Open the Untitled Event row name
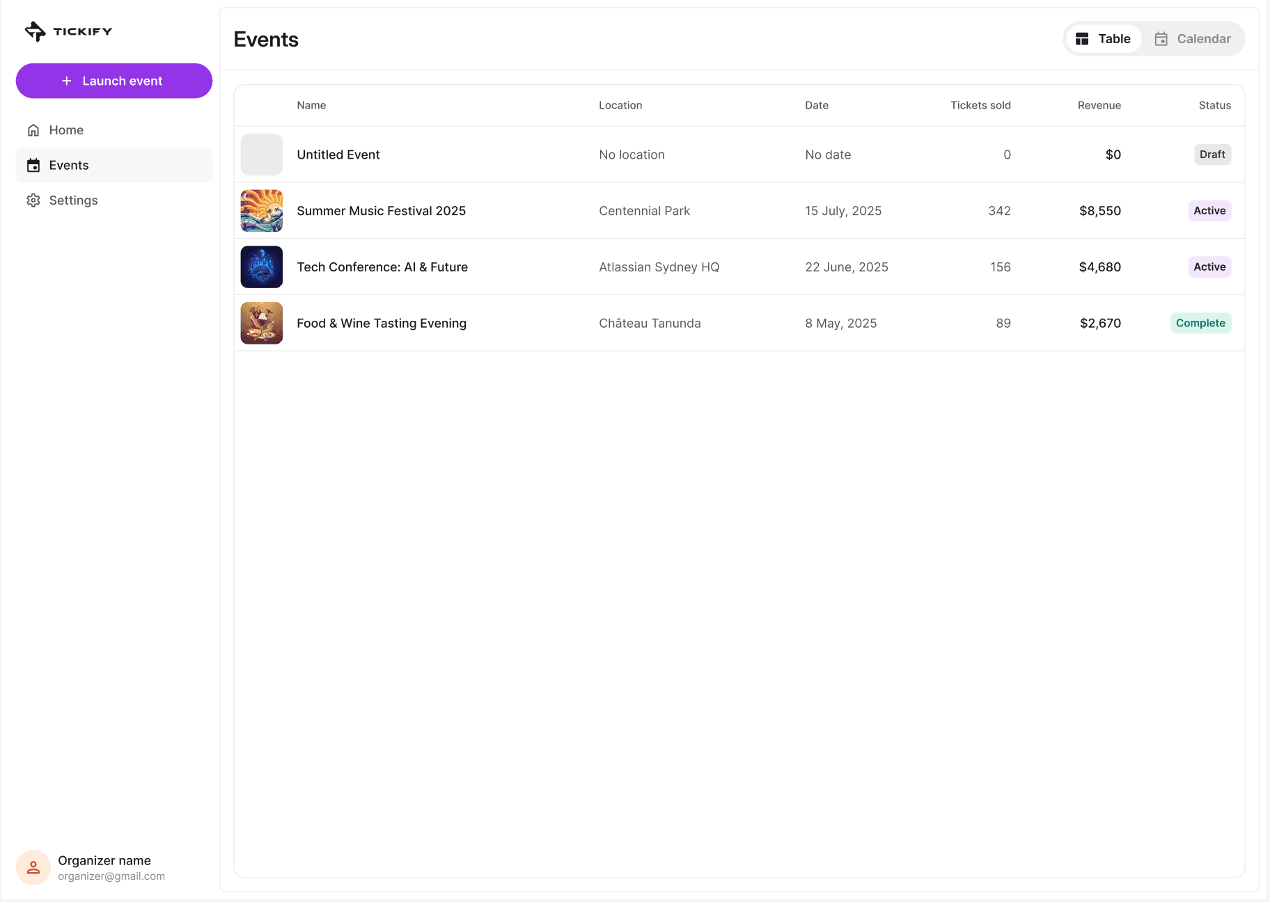This screenshot has width=1270, height=902. coord(338,155)
